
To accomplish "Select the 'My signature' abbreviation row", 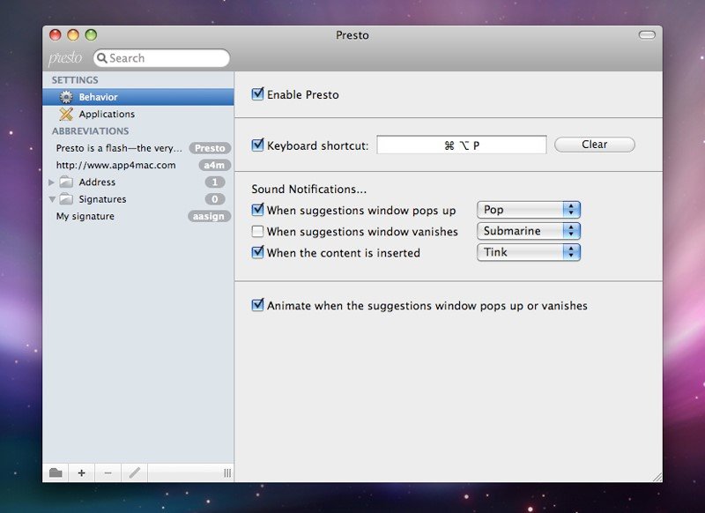I will pos(138,216).
